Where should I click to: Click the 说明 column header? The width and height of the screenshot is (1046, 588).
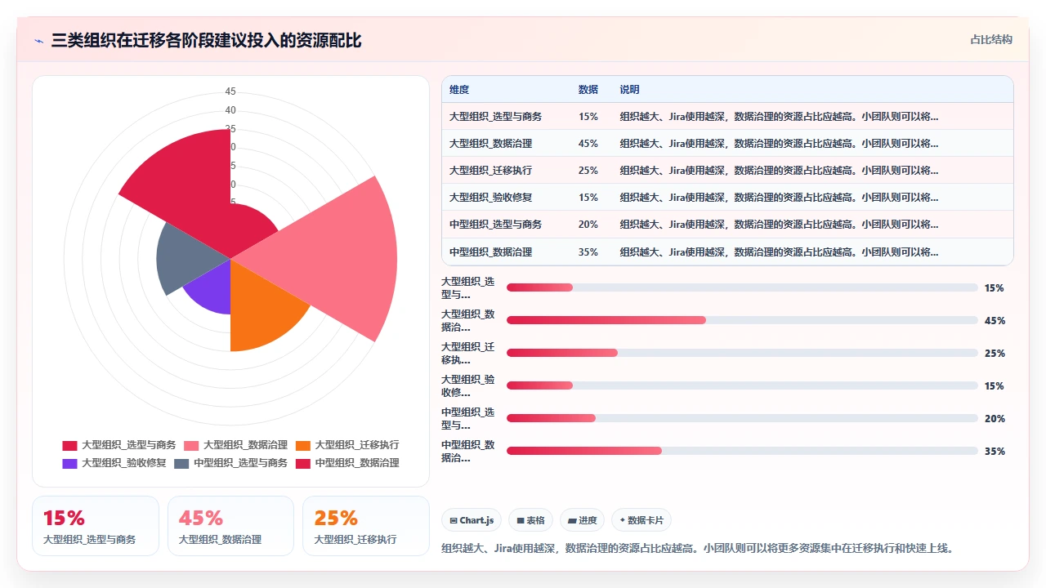[629, 90]
